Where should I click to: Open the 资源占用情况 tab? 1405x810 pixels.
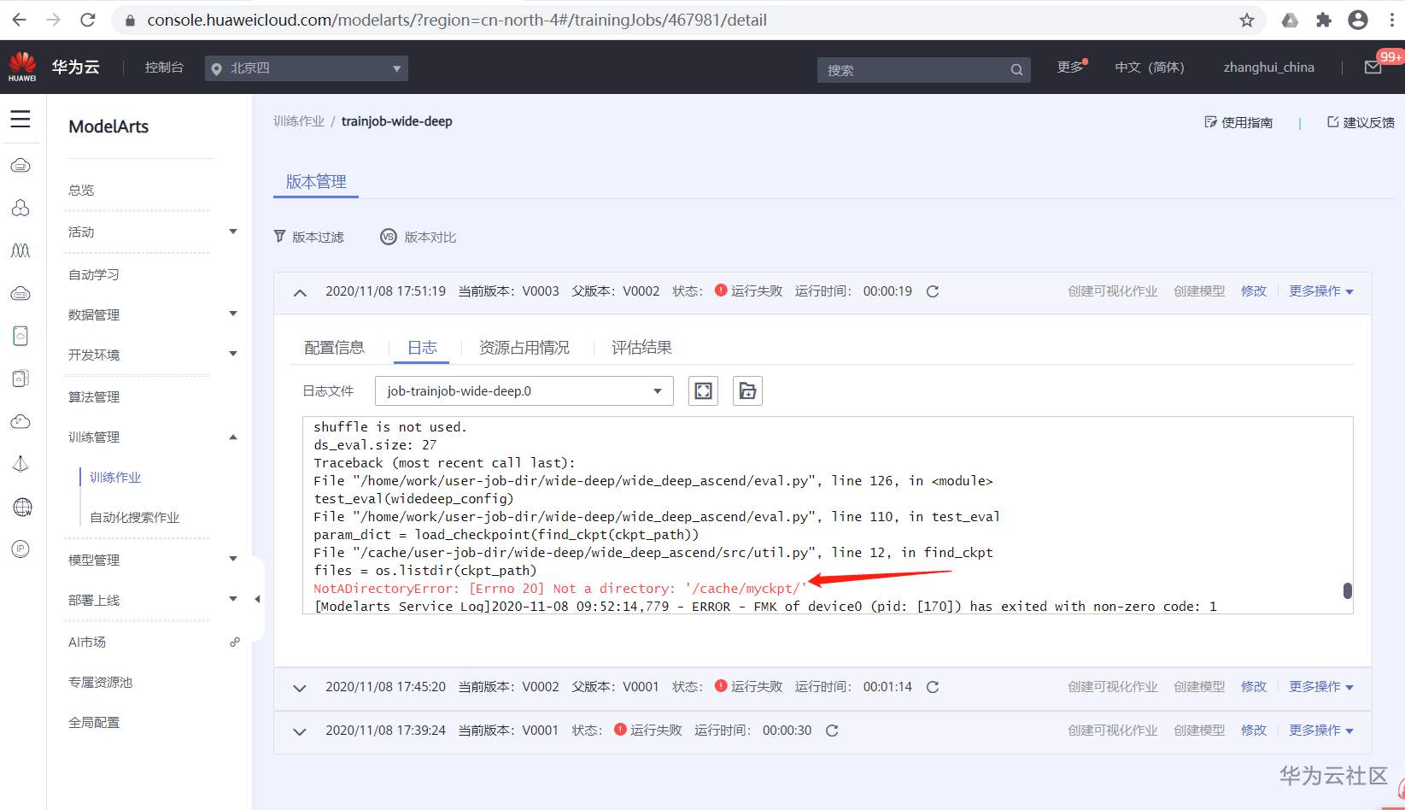524,348
